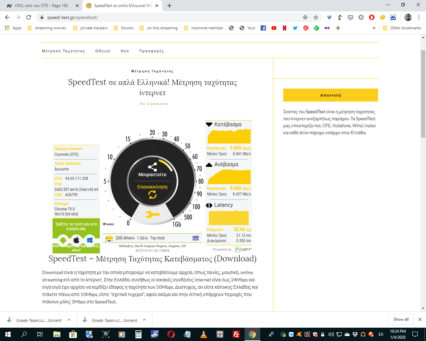Open the taskbar clock showing 10:24 PM
This screenshot has height=341, width=426.
click(x=398, y=334)
